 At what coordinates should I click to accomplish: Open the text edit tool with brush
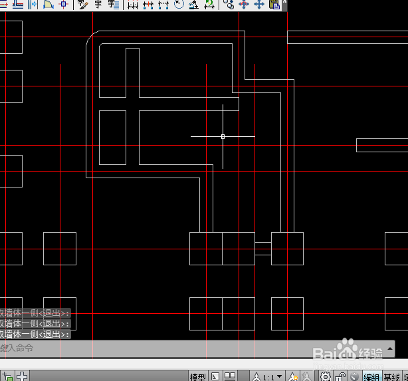[83, 4]
